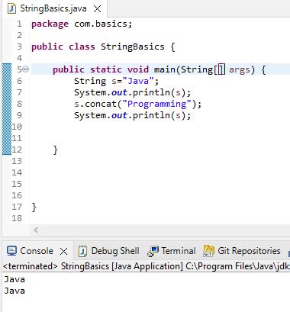The image size is (290, 312).
Task: Close the StringBasics.java editor tab
Action: click(97, 9)
